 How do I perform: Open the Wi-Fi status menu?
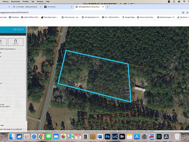184,2
